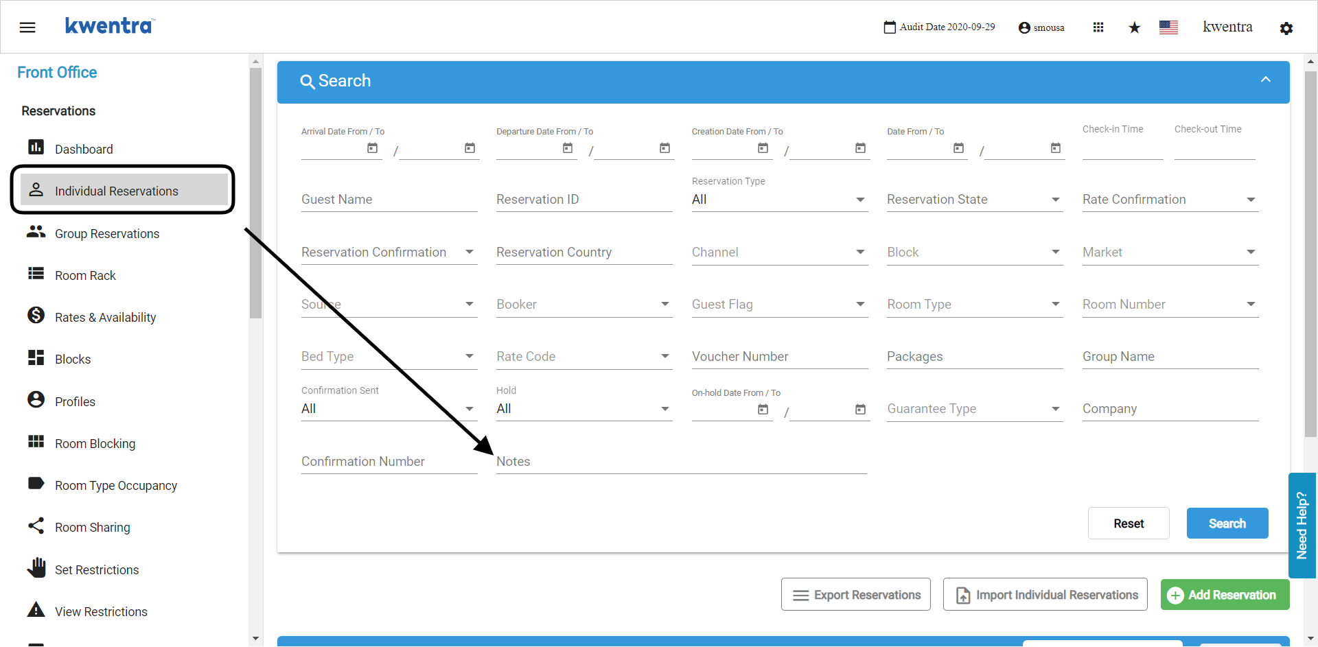Focus the Confirmation Number field
This screenshot has width=1318, height=647.
(x=389, y=462)
